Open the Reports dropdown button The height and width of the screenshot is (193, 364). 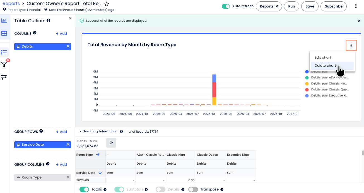[269, 6]
